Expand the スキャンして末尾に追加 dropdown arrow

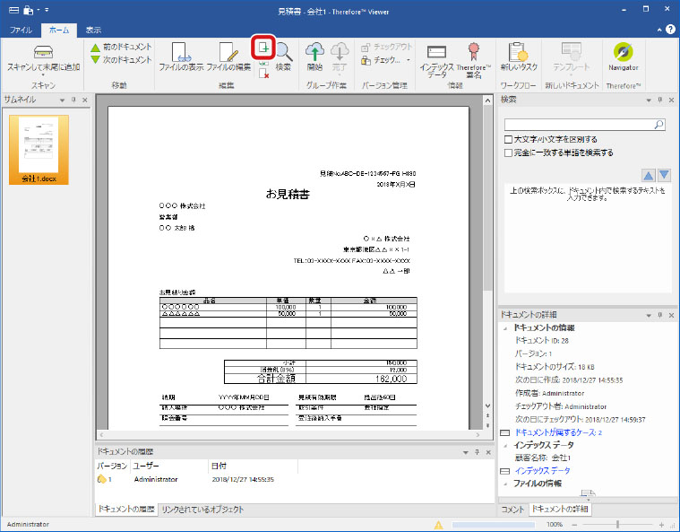(44, 75)
